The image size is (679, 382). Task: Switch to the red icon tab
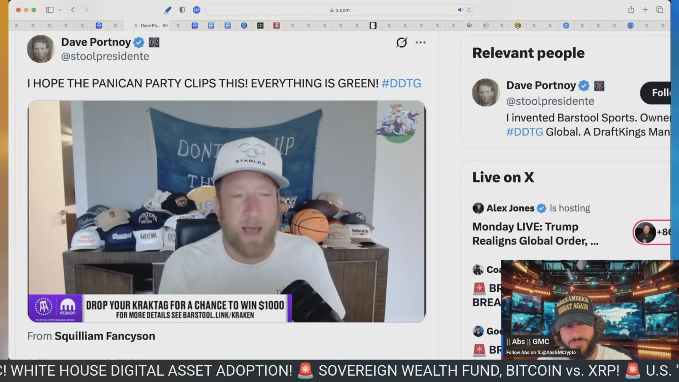(277, 25)
